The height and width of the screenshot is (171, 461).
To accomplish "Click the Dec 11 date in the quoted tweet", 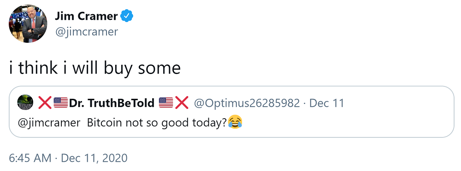I will point(327,103).
